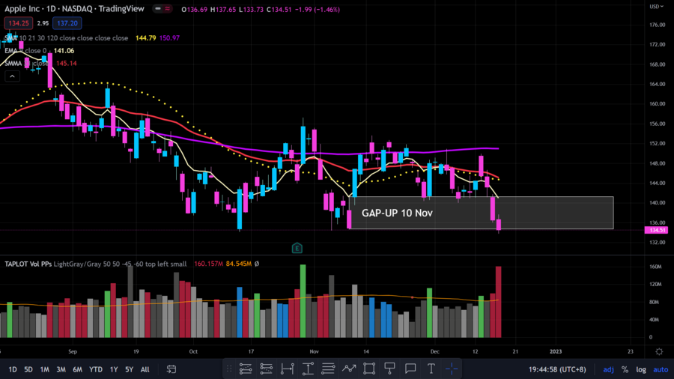Select the Text tool icon
The width and height of the screenshot is (674, 379).
[x=431, y=369]
